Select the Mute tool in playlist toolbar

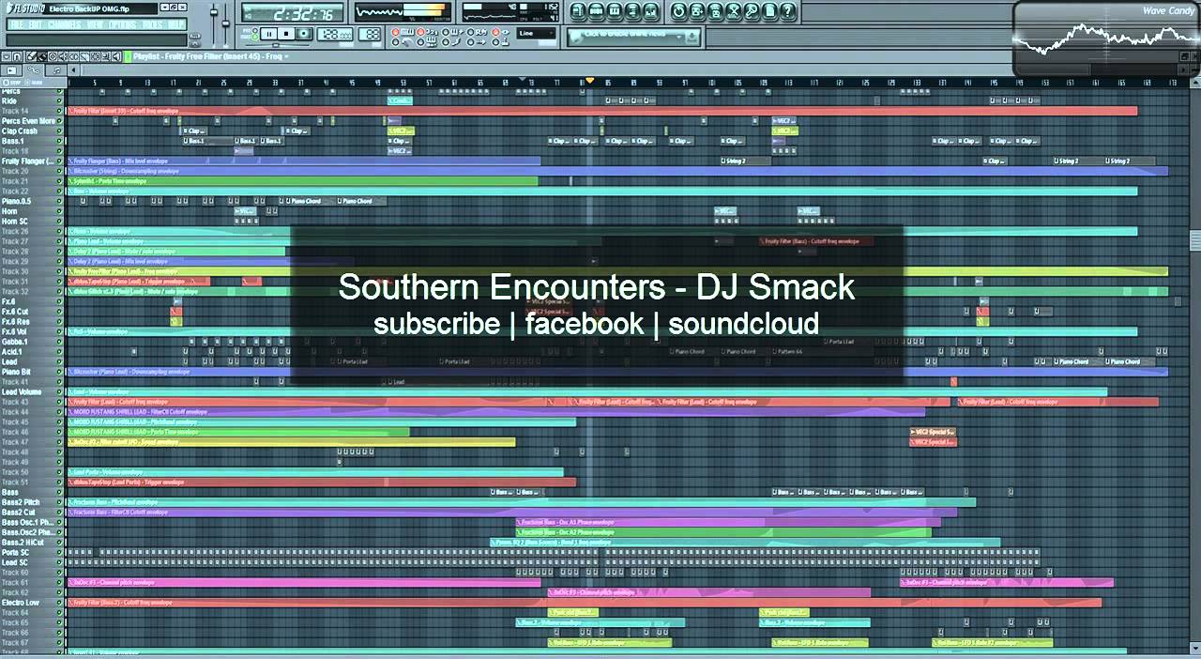click(63, 56)
